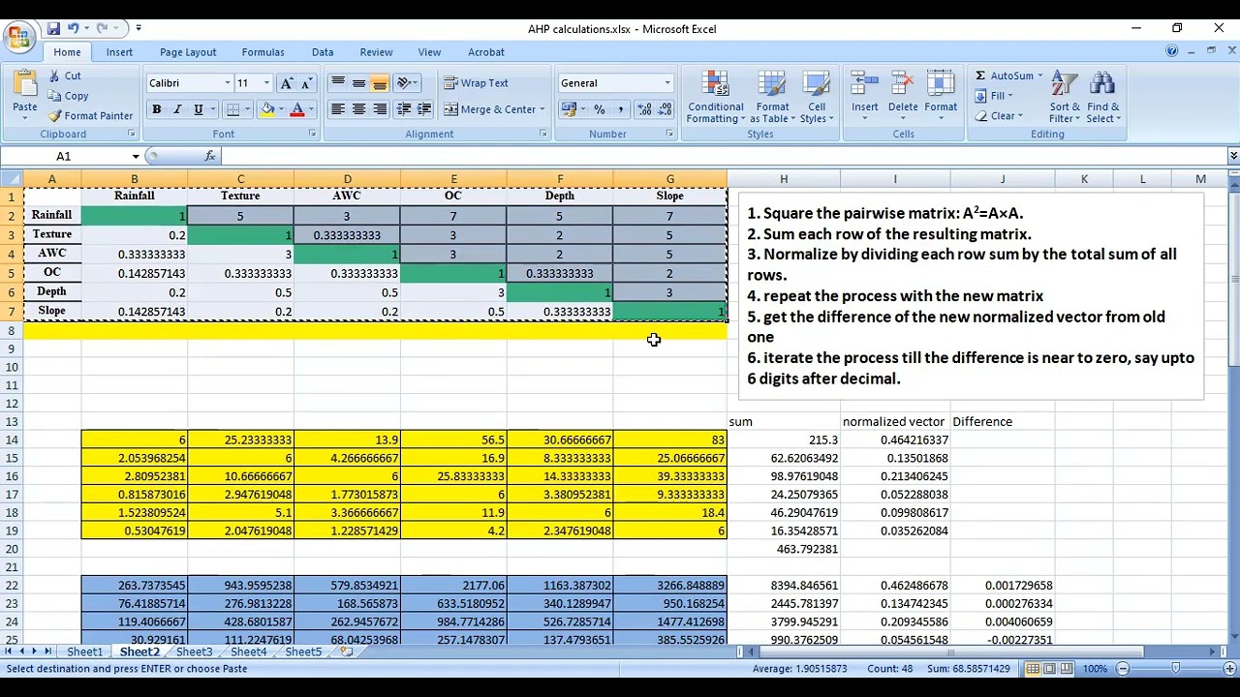
Task: Decrease decimal places
Action: click(666, 109)
